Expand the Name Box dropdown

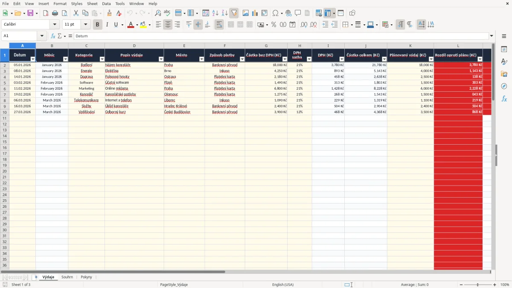point(42,36)
